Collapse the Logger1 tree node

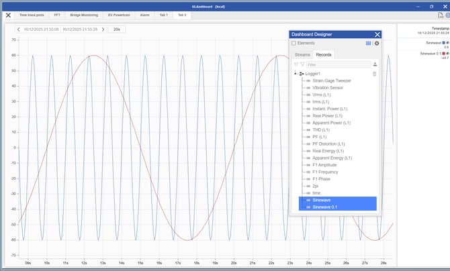[x=295, y=73]
